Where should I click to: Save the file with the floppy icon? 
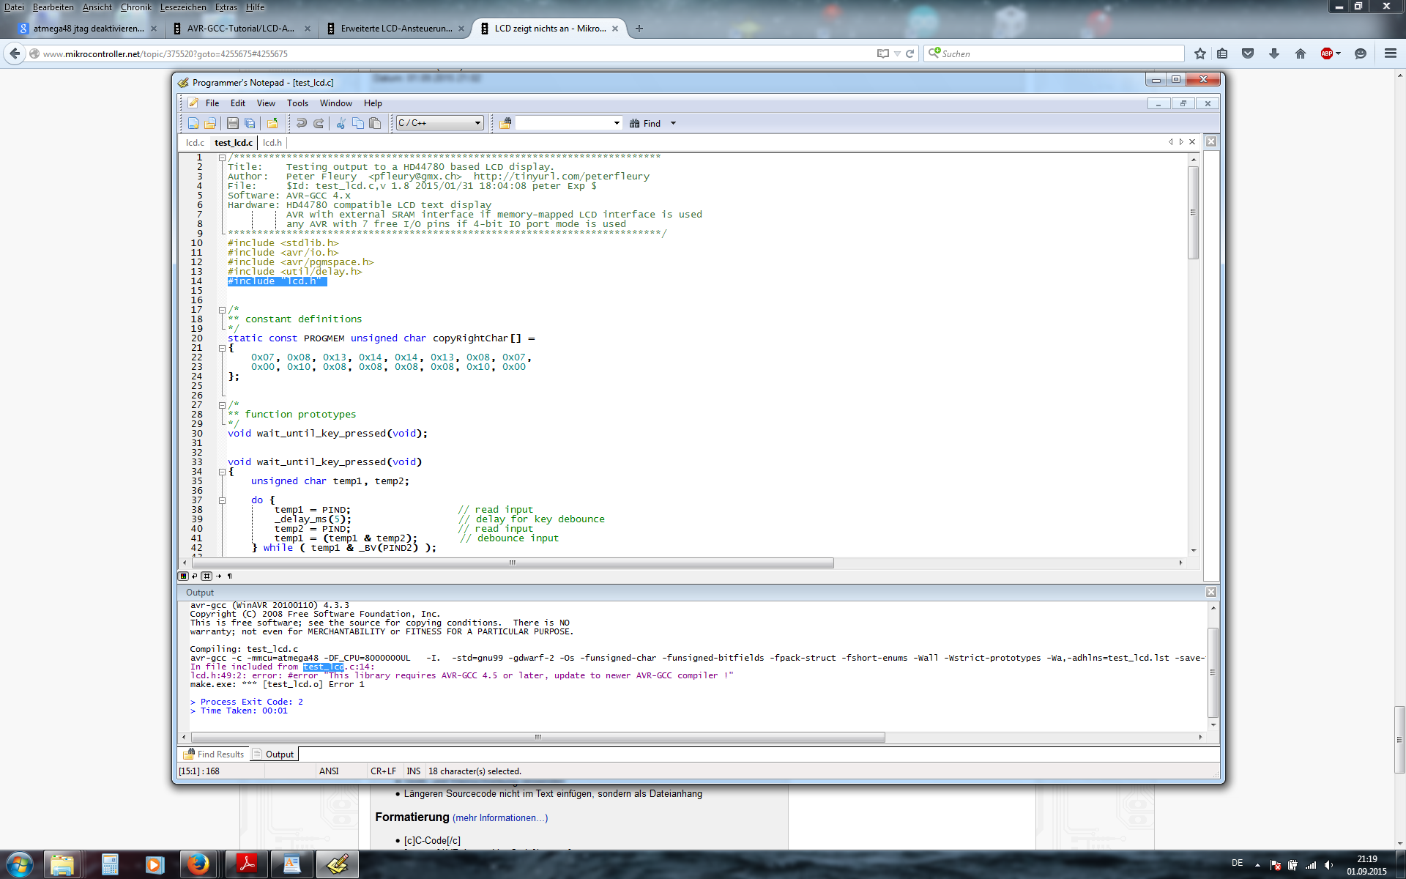pos(232,123)
